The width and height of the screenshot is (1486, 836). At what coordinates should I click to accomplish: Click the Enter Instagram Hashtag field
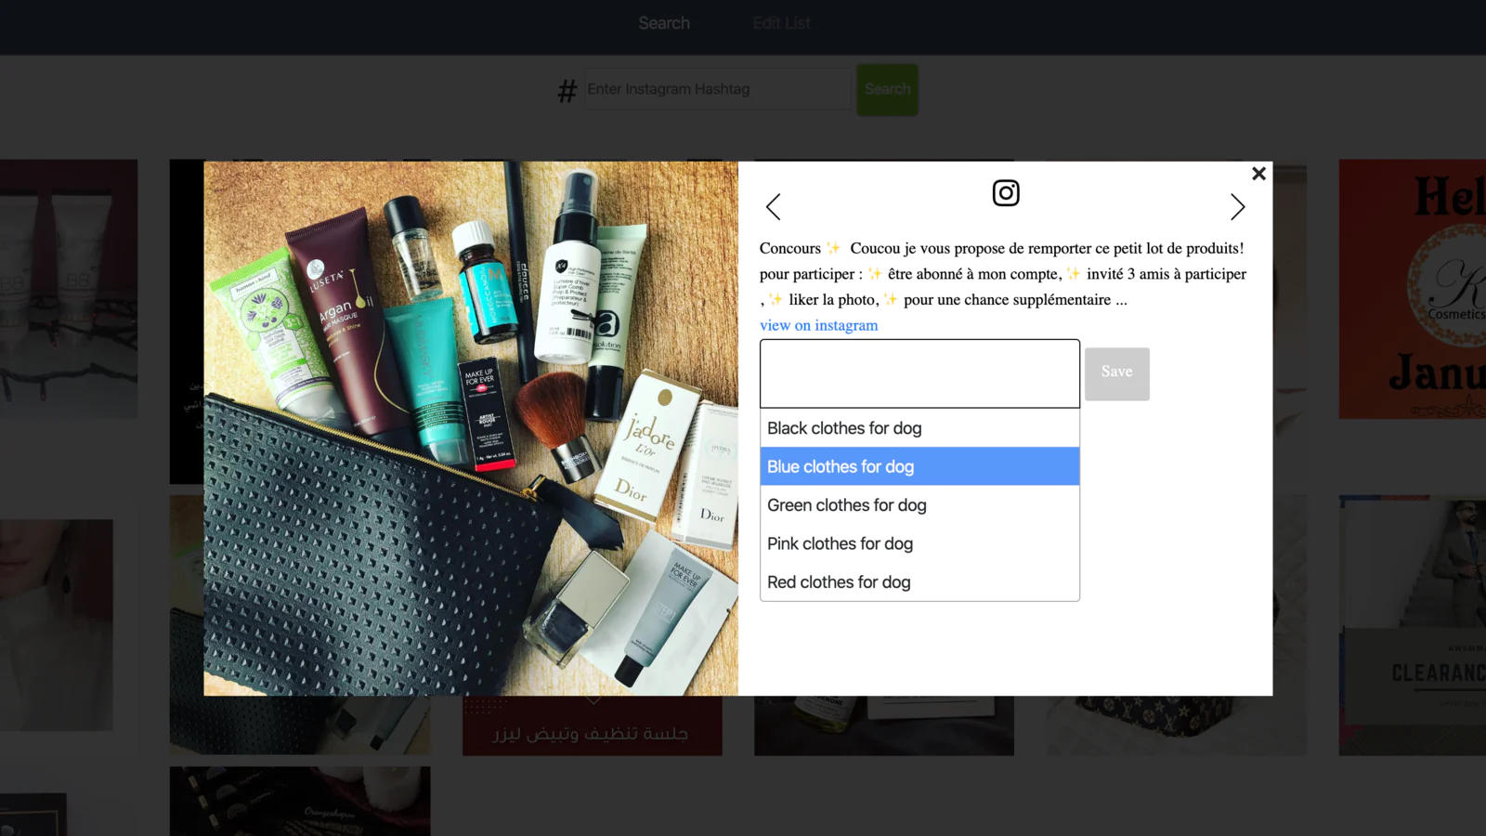pos(717,89)
